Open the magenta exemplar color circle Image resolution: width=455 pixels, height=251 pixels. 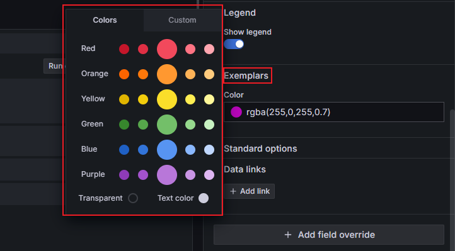[x=236, y=112]
